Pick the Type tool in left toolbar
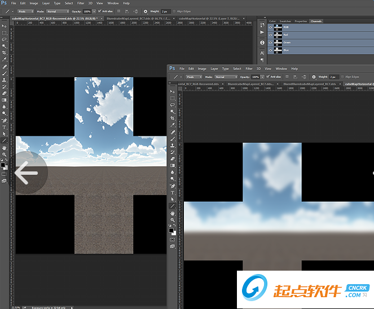 pos(4,127)
